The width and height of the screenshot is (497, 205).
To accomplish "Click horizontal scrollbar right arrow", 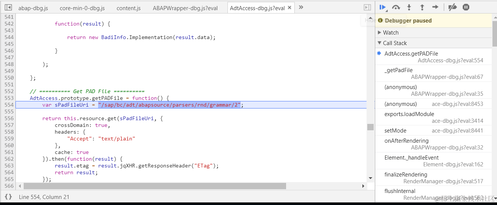I will [364, 186].
